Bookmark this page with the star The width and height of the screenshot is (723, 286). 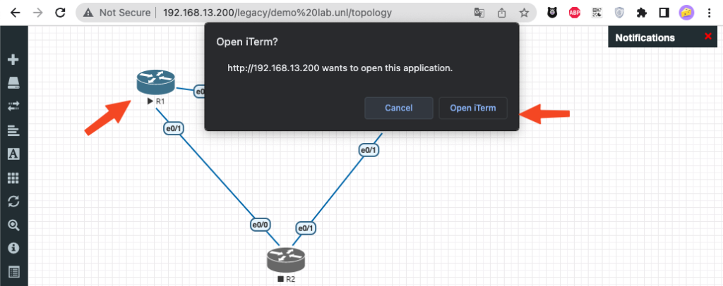[524, 13]
